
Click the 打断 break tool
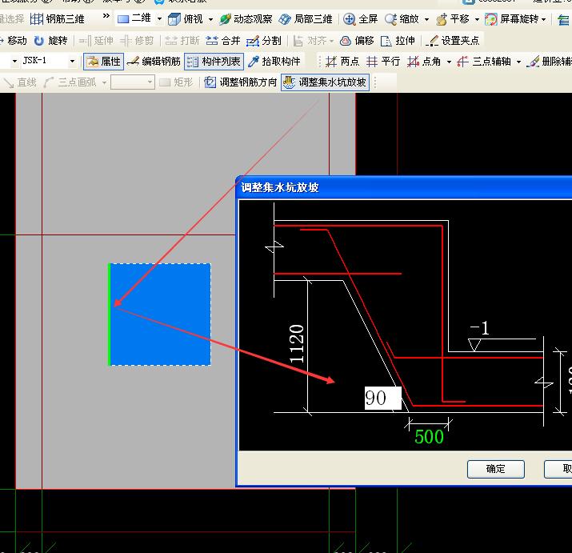[x=182, y=41]
